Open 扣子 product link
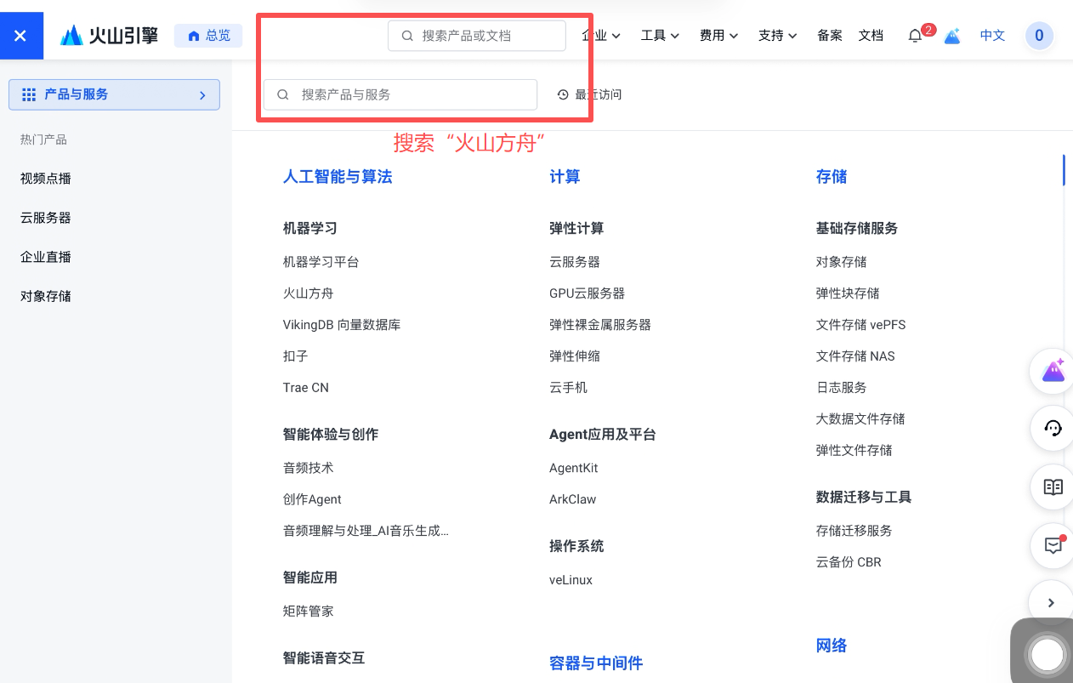1073x683 pixels. point(296,356)
